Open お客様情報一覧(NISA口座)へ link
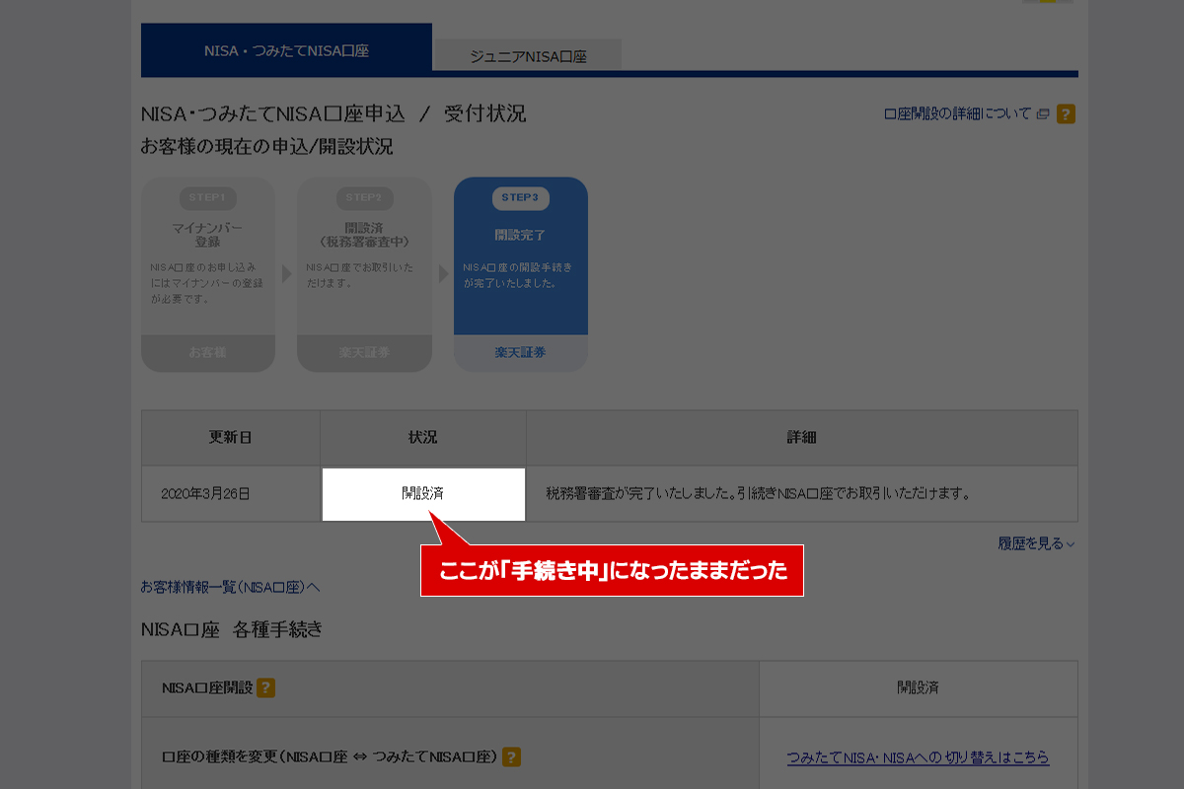The height and width of the screenshot is (789, 1184). pyautogui.click(x=230, y=588)
